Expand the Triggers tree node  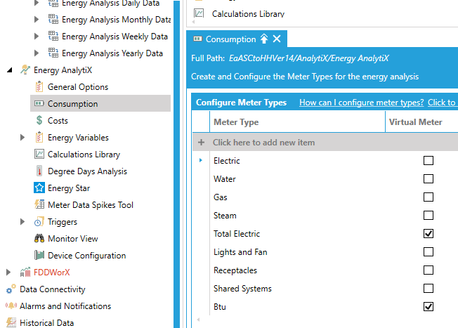pyautogui.click(x=23, y=222)
